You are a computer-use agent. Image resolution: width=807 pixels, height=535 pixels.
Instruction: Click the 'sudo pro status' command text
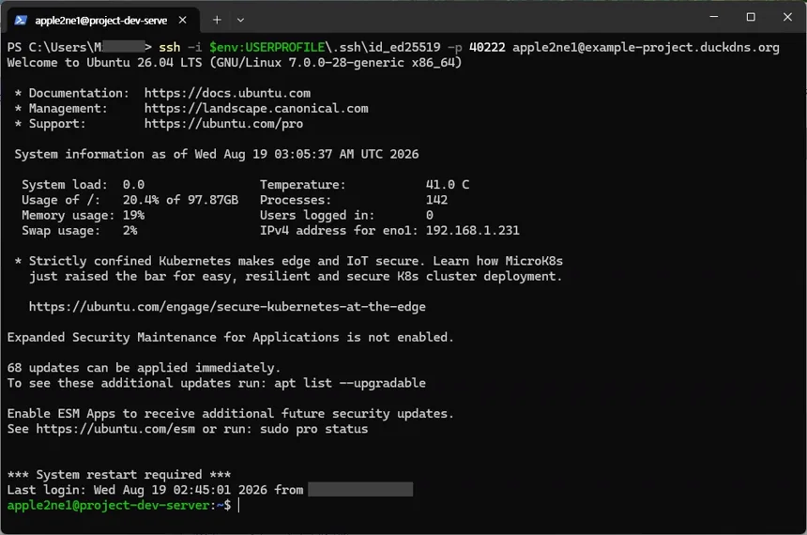(x=314, y=429)
